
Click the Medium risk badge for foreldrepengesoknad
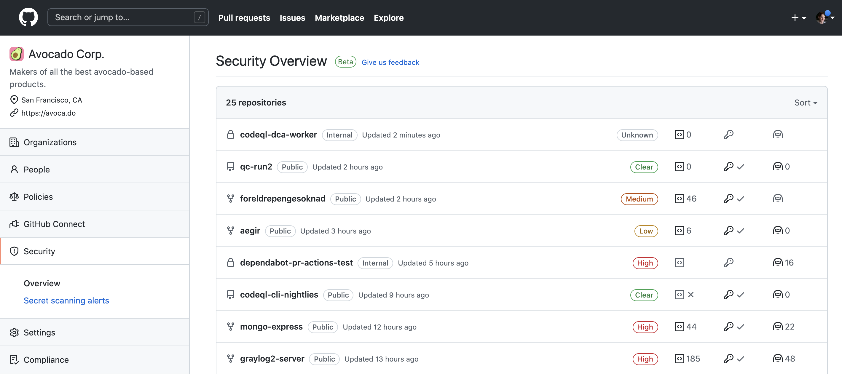[639, 199]
